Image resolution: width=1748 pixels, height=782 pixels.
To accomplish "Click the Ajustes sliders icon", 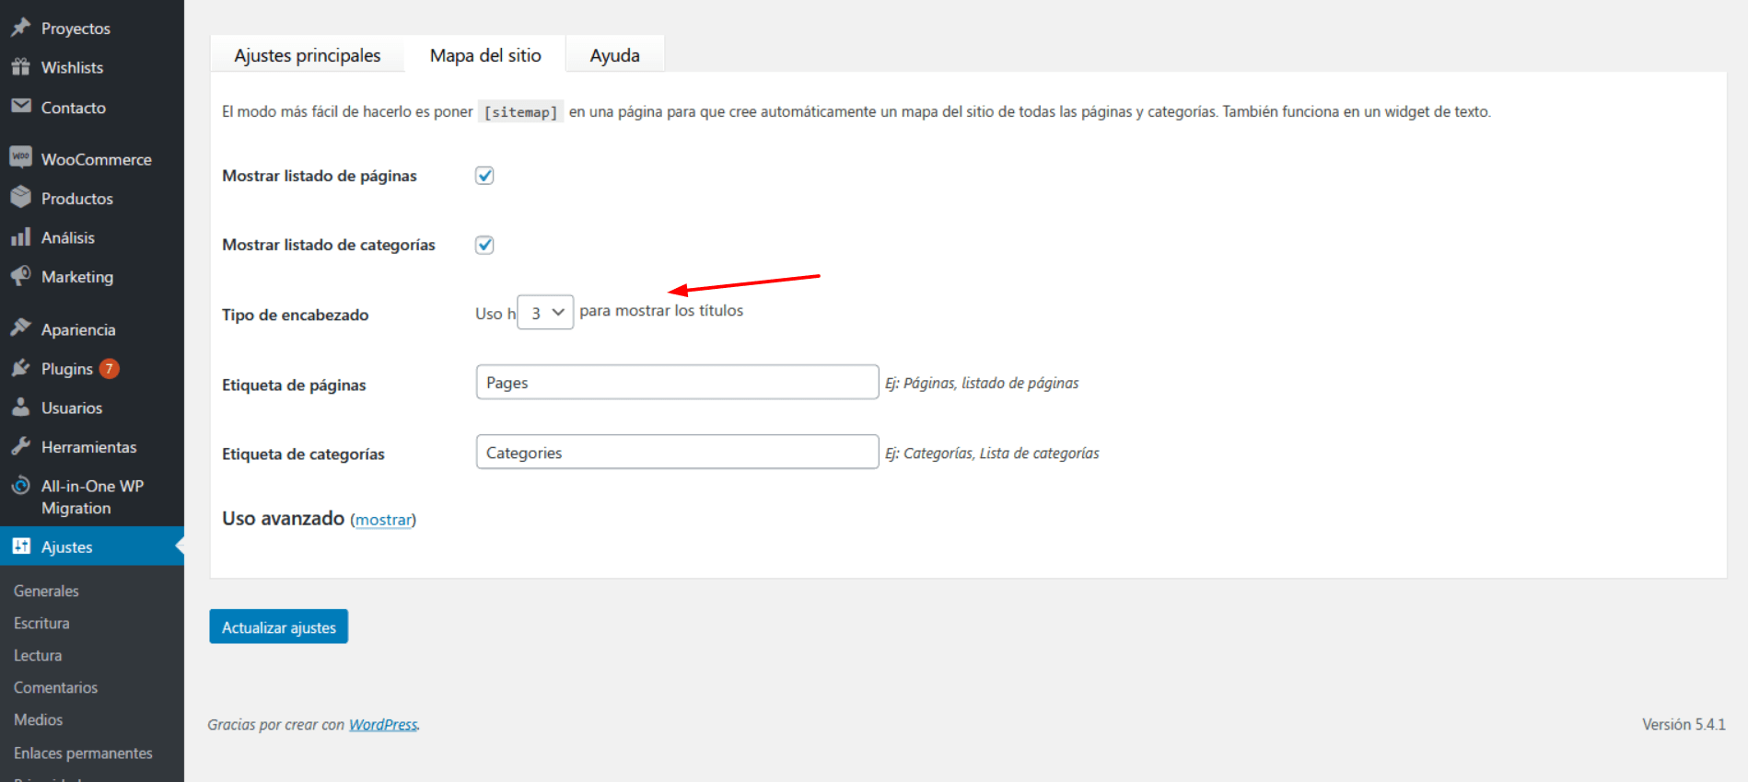I will tap(20, 546).
